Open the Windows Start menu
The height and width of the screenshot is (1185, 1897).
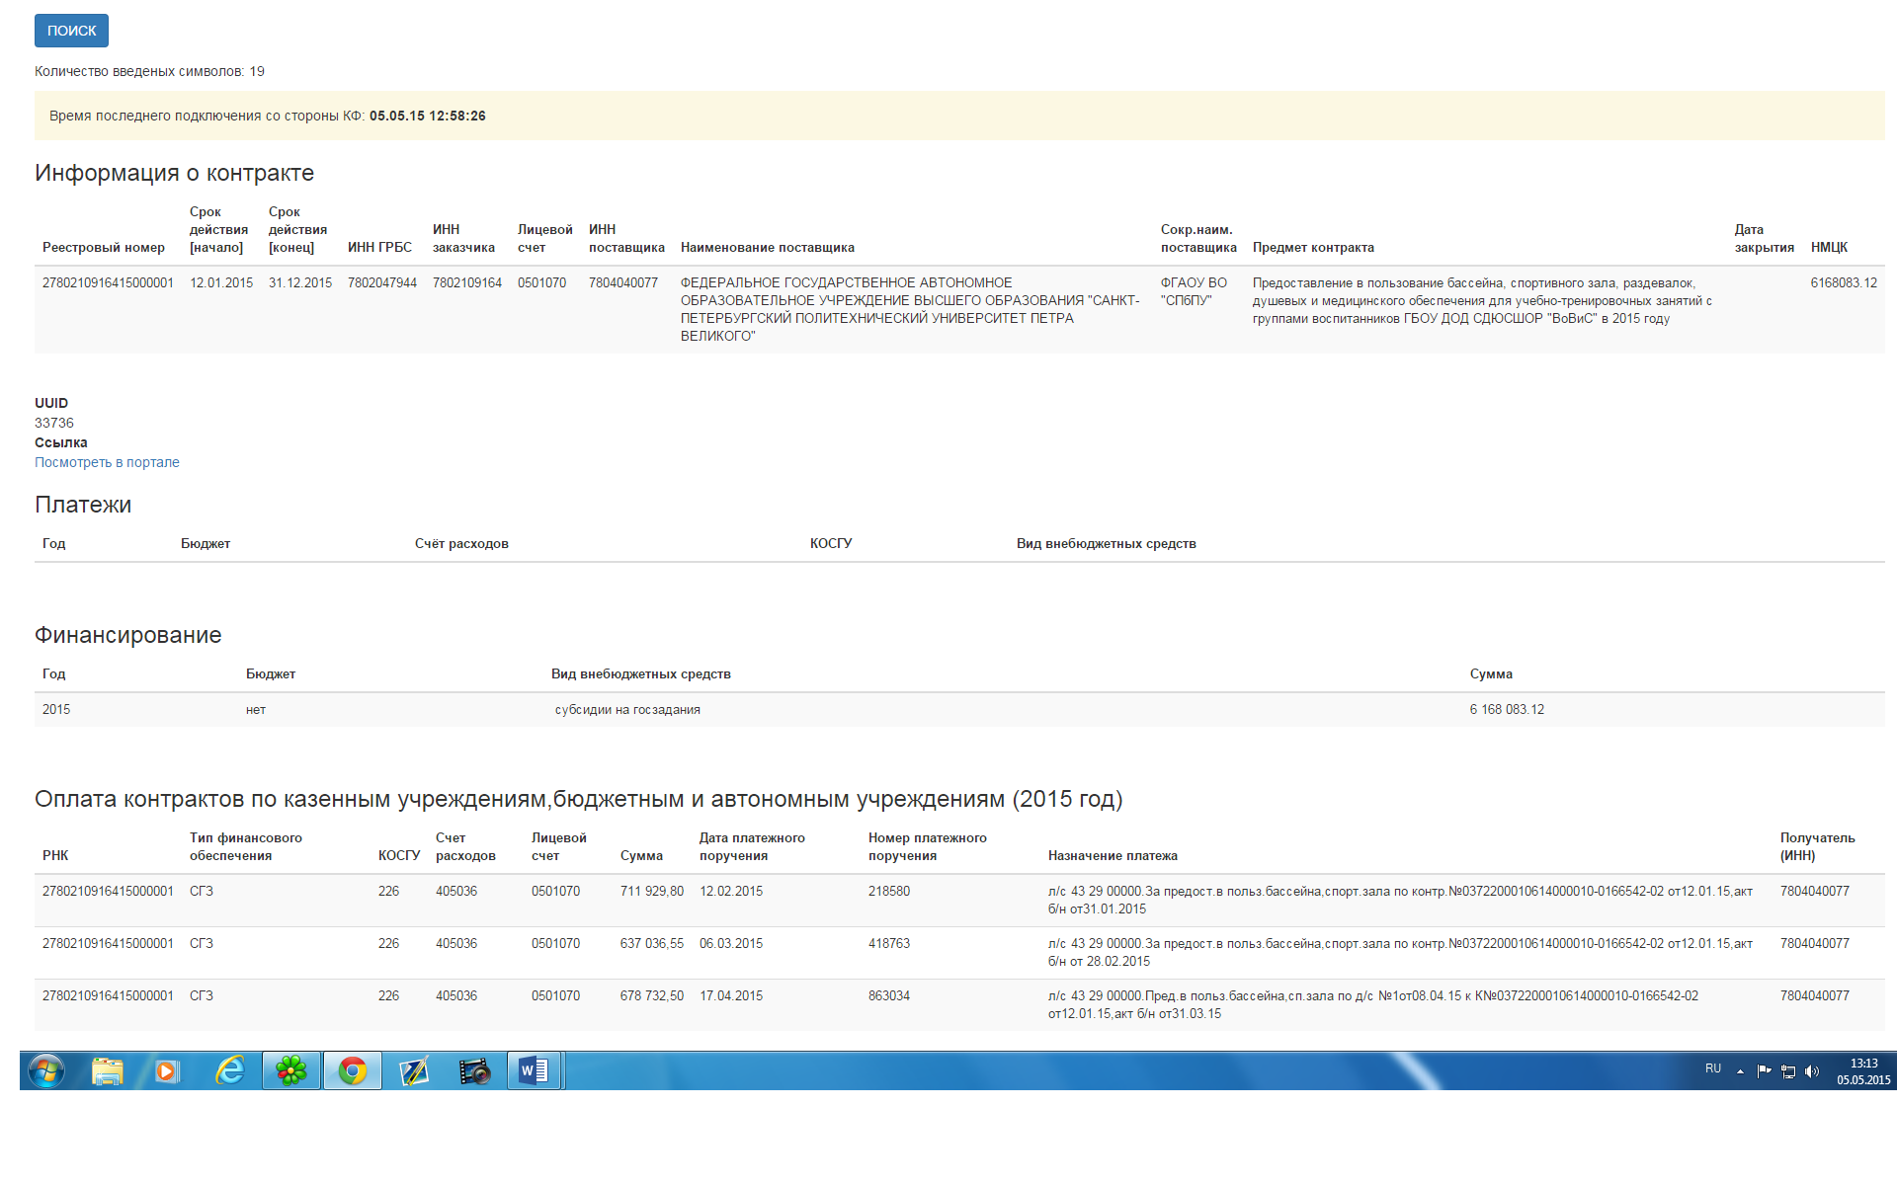(45, 1070)
